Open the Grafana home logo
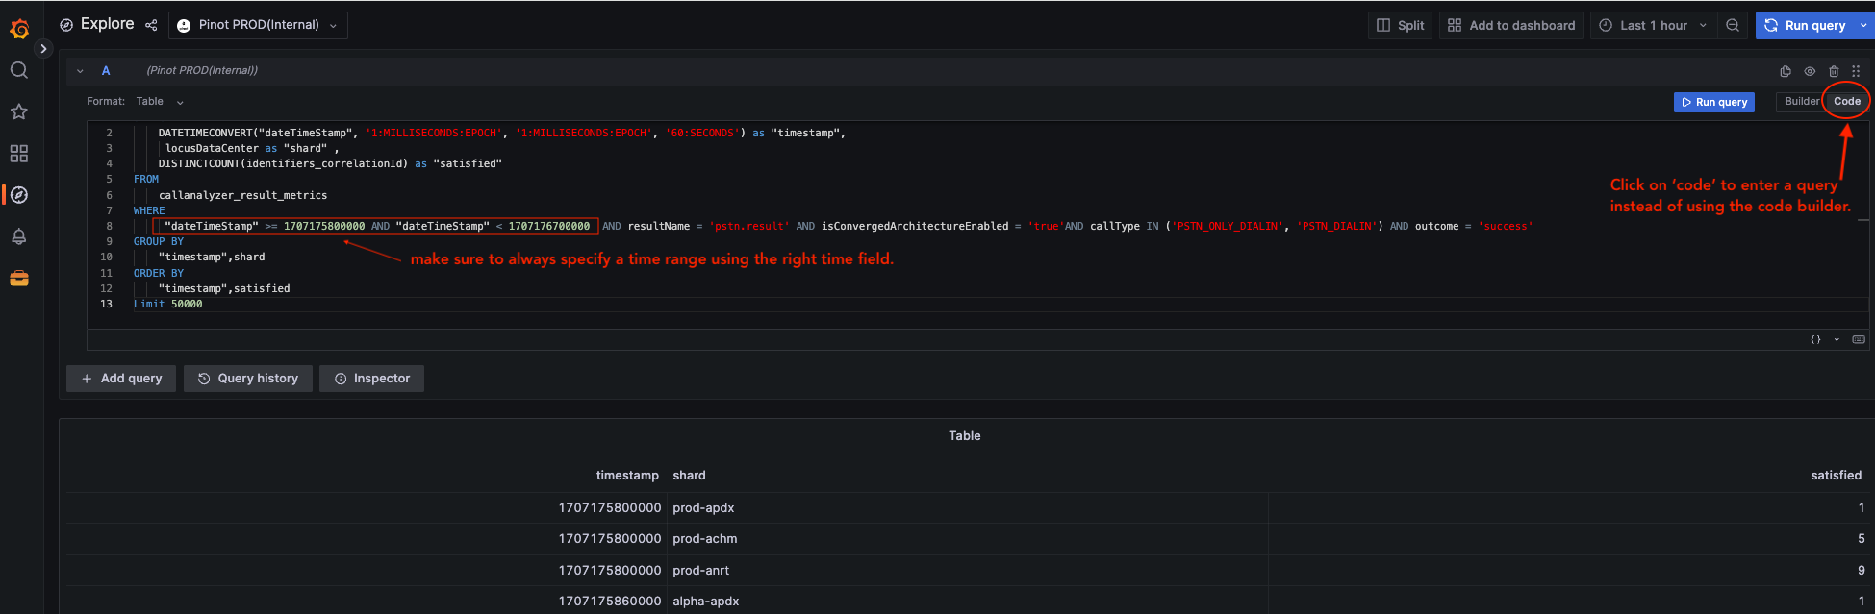The width and height of the screenshot is (1875, 614). pos(19,29)
